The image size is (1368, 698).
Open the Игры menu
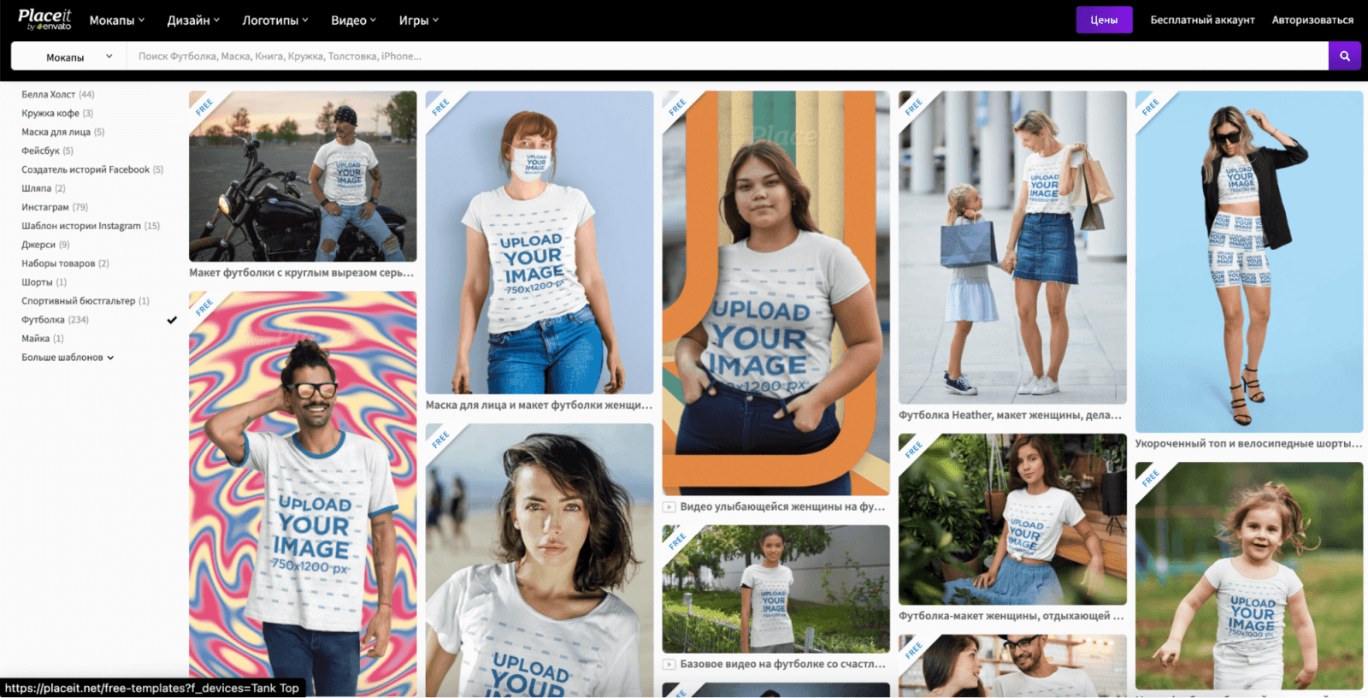pos(418,21)
